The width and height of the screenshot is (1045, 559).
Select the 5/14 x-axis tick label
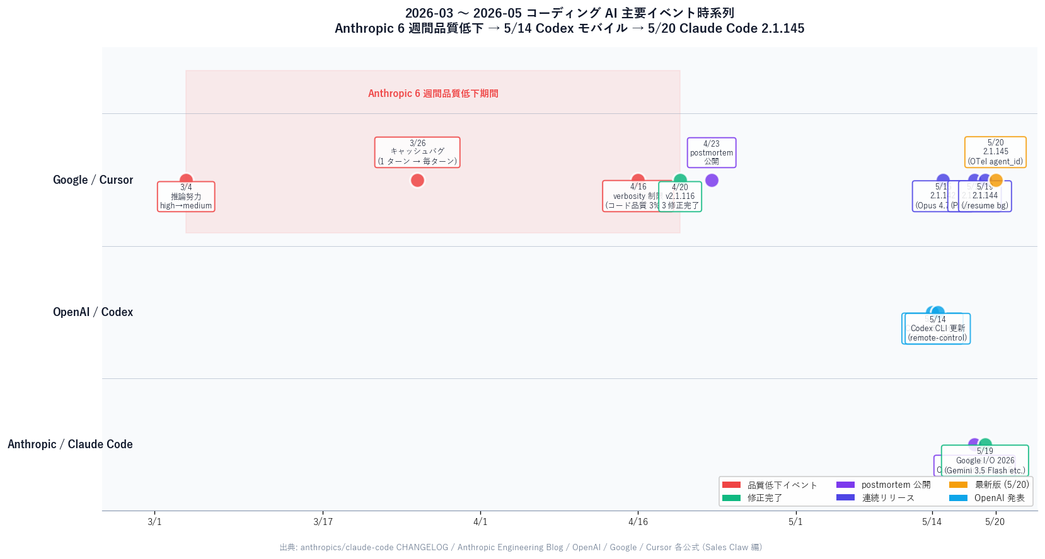click(x=932, y=522)
